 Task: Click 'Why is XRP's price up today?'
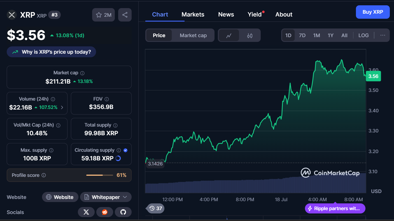click(x=51, y=52)
